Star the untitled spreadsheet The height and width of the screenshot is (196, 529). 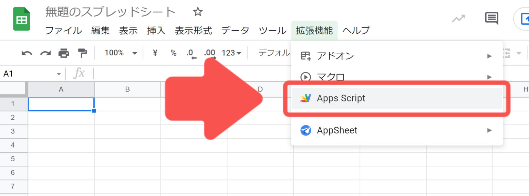(198, 12)
